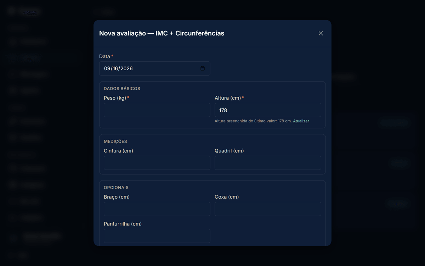Click the "Panturrilha (cm)" label
This screenshot has height=266, width=425.
123,224
